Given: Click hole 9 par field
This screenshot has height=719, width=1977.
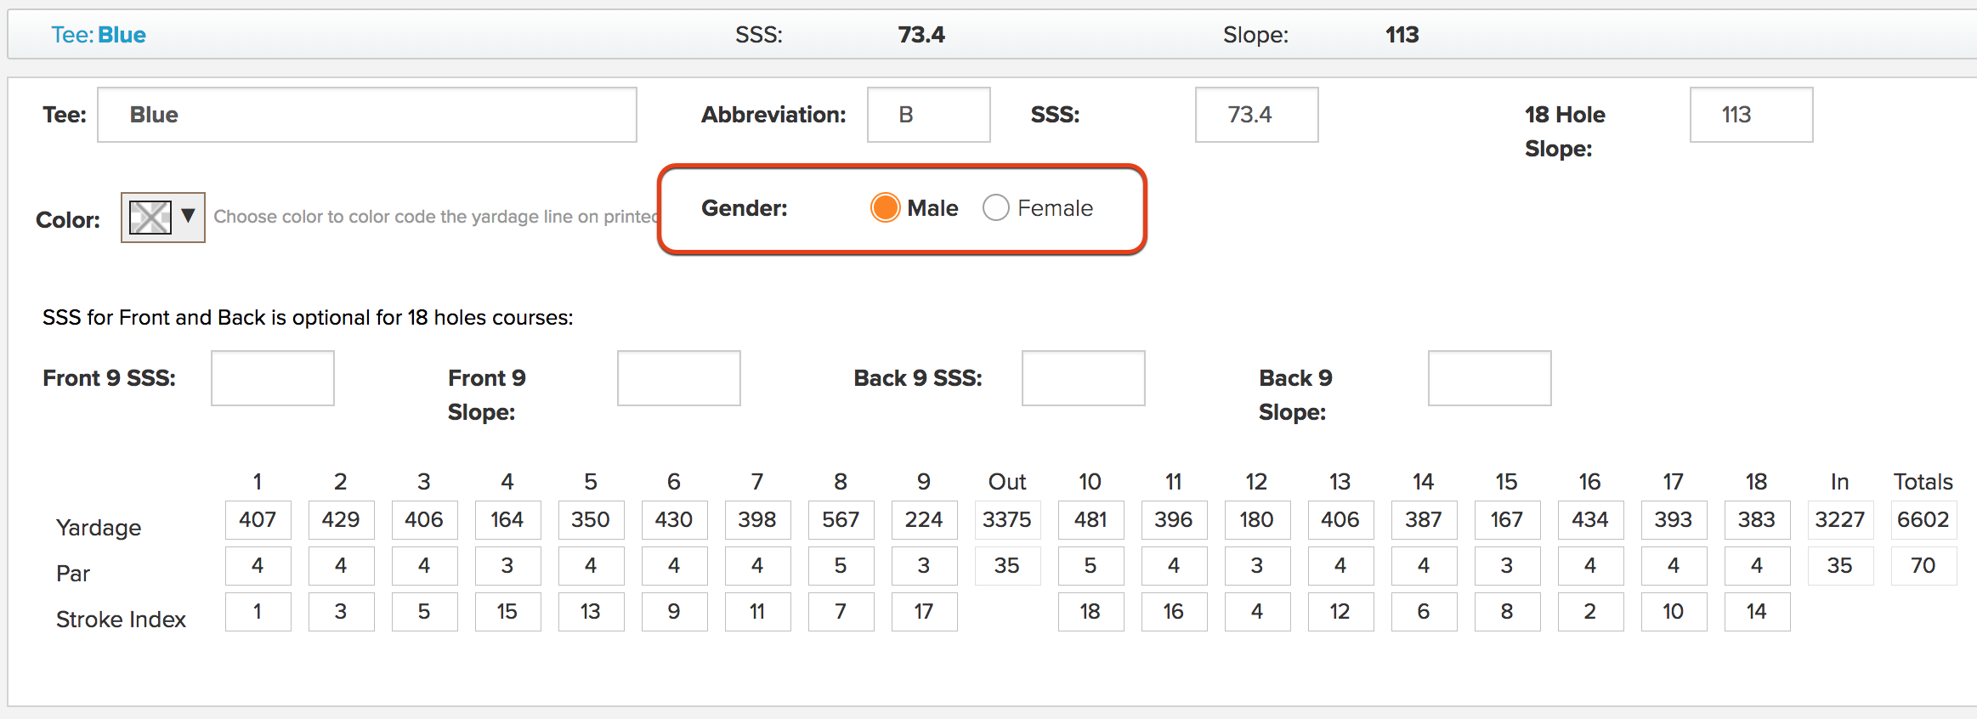Looking at the screenshot, I should click(924, 565).
